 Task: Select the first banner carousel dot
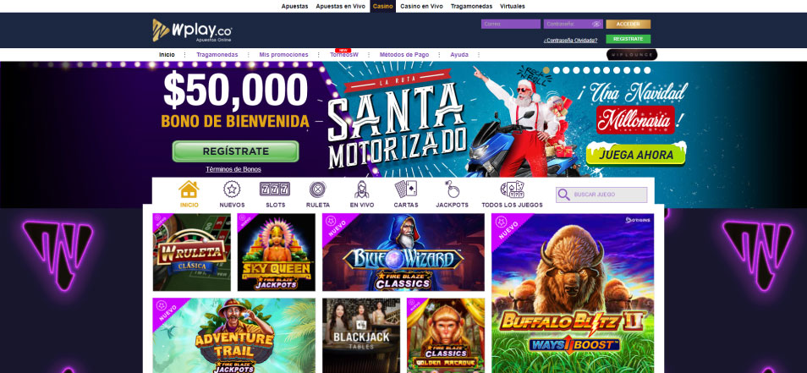pos(546,70)
